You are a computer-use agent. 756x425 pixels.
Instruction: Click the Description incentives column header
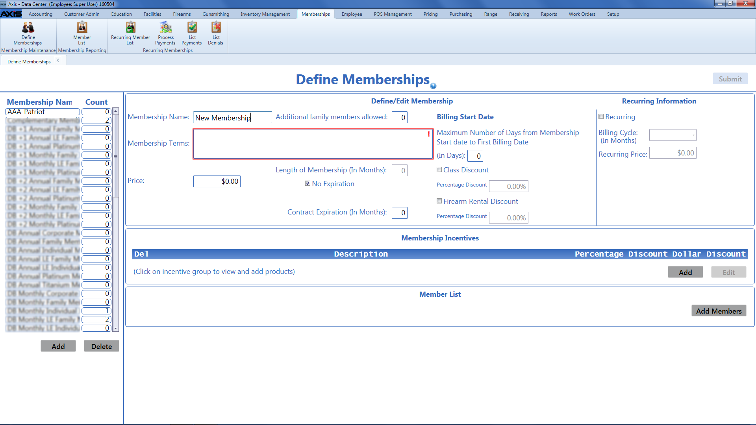click(361, 254)
